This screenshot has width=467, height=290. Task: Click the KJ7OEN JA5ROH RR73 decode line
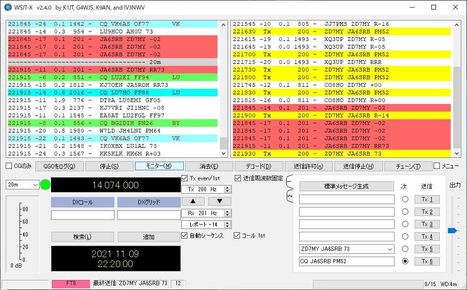pyautogui.click(x=113, y=85)
